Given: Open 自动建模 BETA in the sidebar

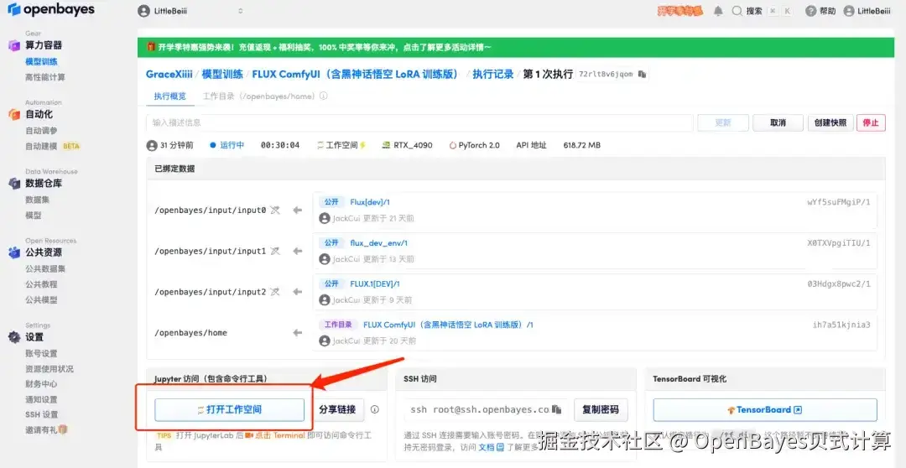Looking at the screenshot, I should (53, 146).
